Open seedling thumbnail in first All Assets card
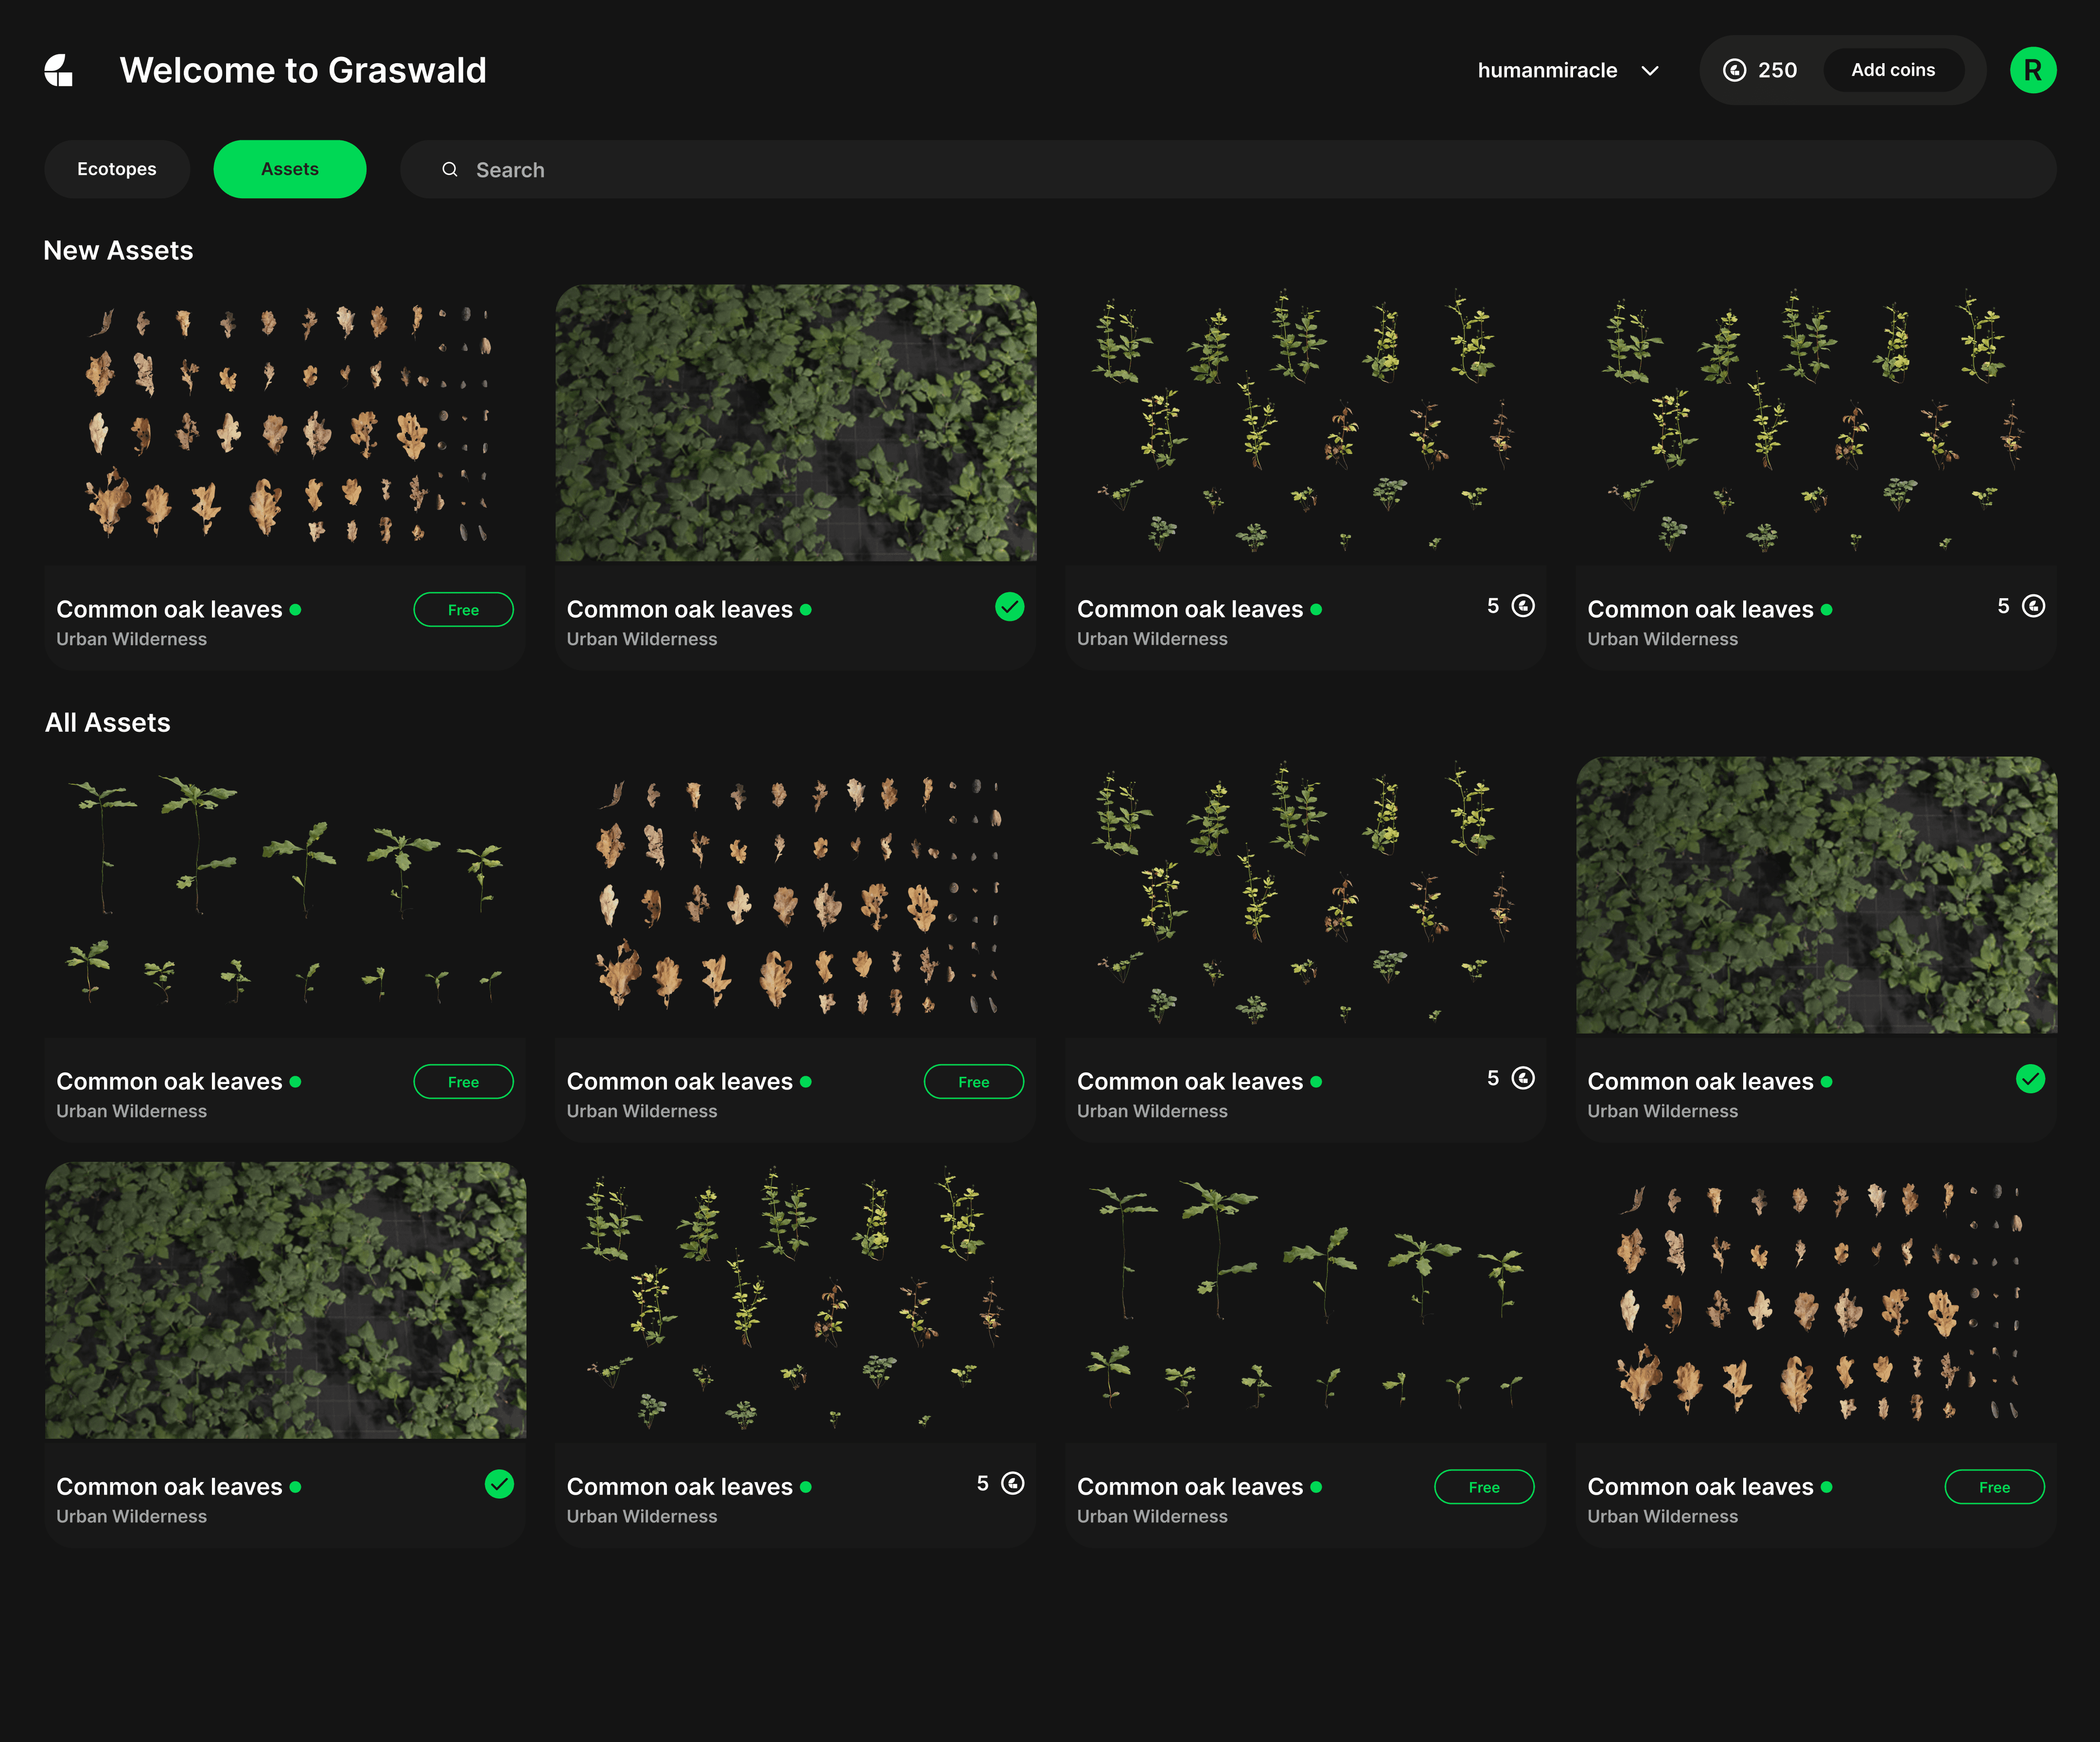 (285, 894)
